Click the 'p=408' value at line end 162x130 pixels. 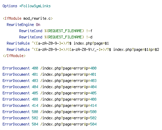pyautogui.click(x=91, y=99)
